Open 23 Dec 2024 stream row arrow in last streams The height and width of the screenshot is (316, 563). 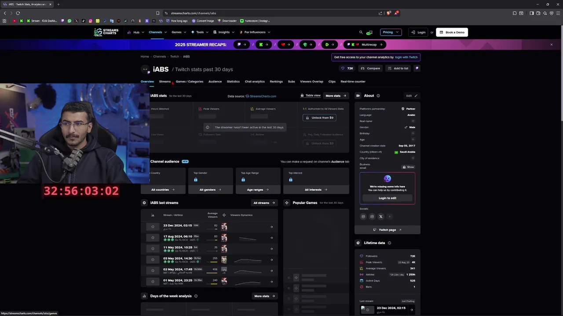pyautogui.click(x=271, y=227)
